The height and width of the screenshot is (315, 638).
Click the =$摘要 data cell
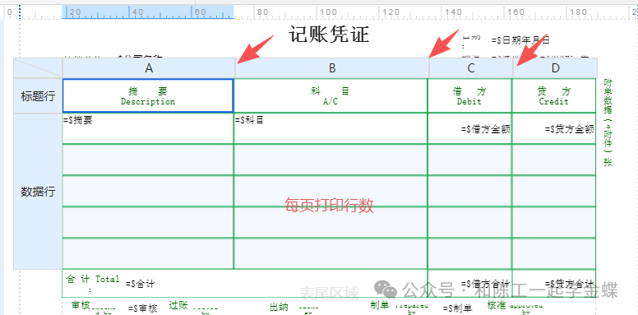tap(148, 128)
